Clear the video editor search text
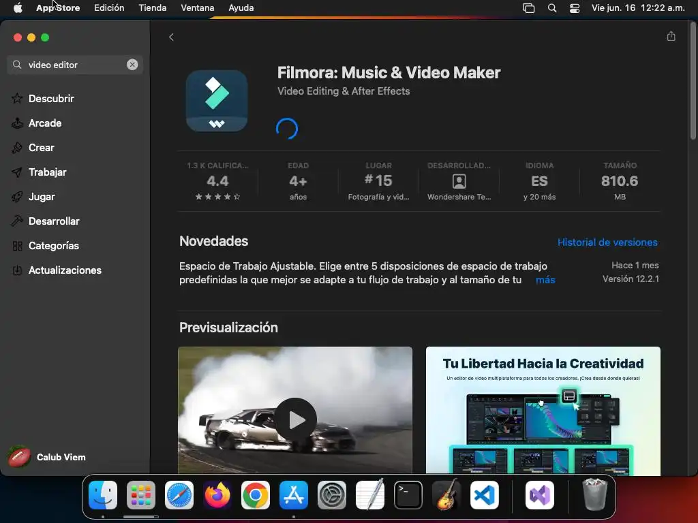The width and height of the screenshot is (698, 523). [132, 65]
